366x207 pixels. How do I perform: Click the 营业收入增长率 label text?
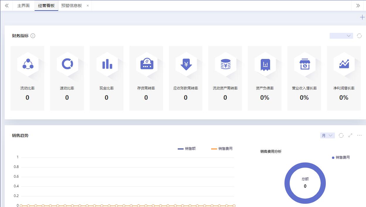(304, 88)
